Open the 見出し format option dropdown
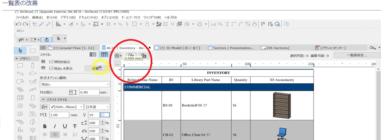The image size is (381, 140). 75,84
